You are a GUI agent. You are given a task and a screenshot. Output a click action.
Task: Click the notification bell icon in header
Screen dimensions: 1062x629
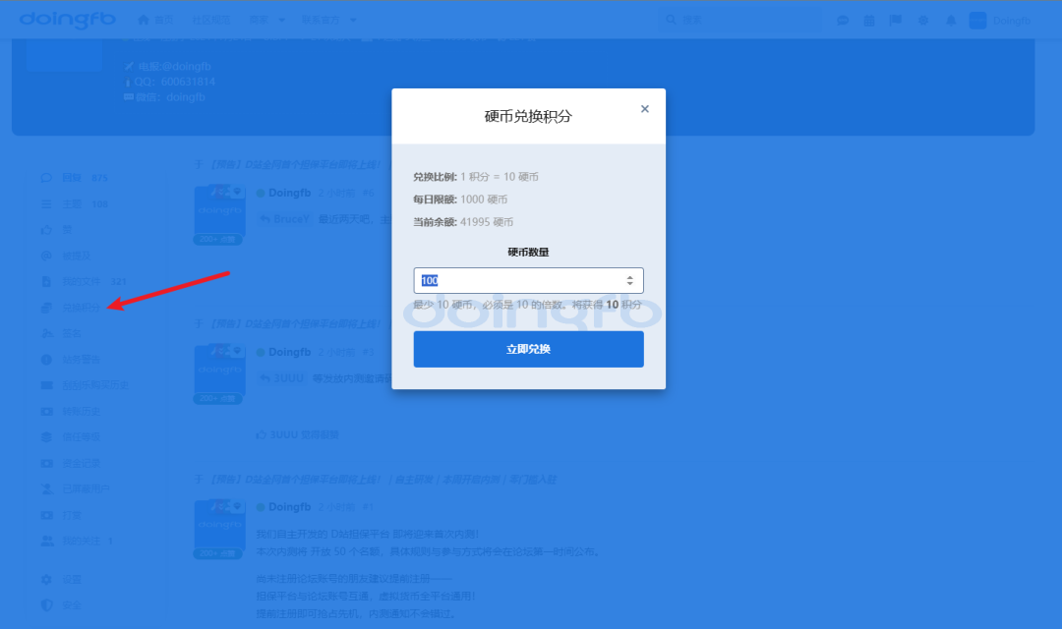click(951, 20)
